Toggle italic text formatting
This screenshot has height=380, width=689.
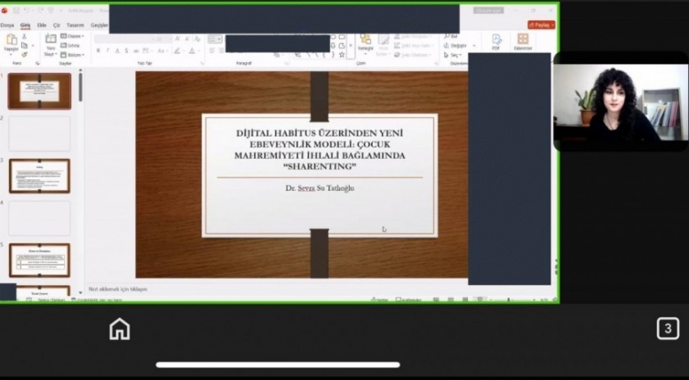point(107,51)
